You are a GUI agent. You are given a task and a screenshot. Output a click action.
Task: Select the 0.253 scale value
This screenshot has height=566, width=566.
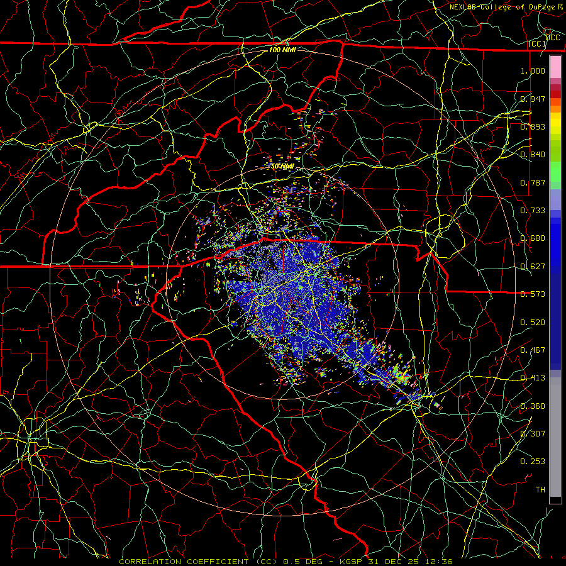533,462
